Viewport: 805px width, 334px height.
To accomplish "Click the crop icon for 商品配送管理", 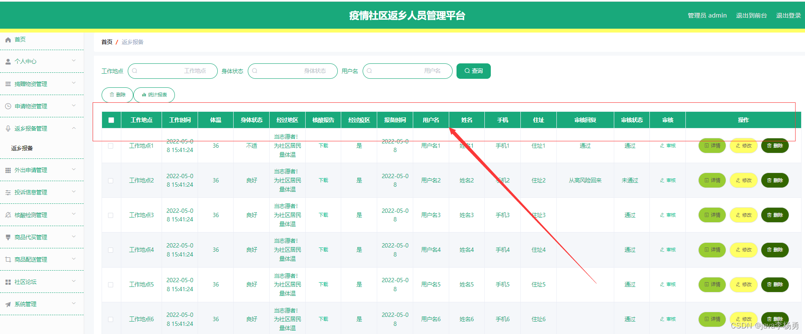I will tap(8, 259).
